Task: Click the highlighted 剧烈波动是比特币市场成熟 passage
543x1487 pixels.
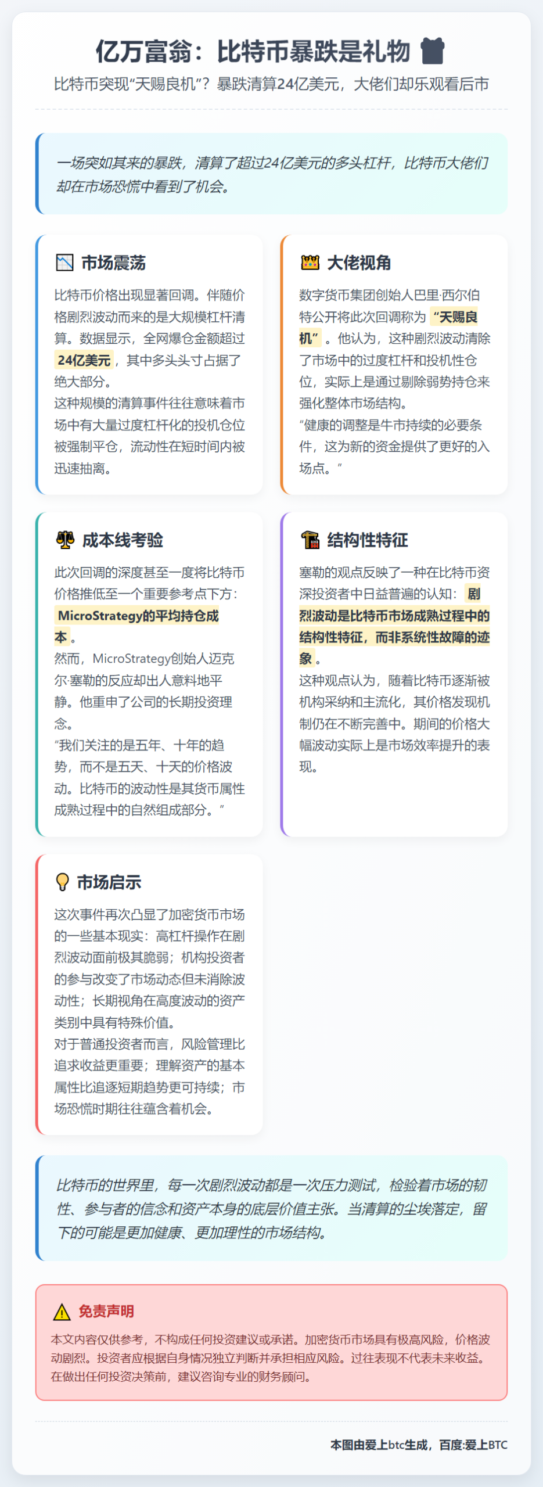Action: click(x=394, y=626)
